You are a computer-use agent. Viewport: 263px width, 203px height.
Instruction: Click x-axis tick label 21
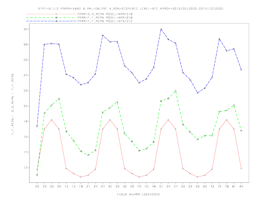pyautogui.click(x=88, y=186)
